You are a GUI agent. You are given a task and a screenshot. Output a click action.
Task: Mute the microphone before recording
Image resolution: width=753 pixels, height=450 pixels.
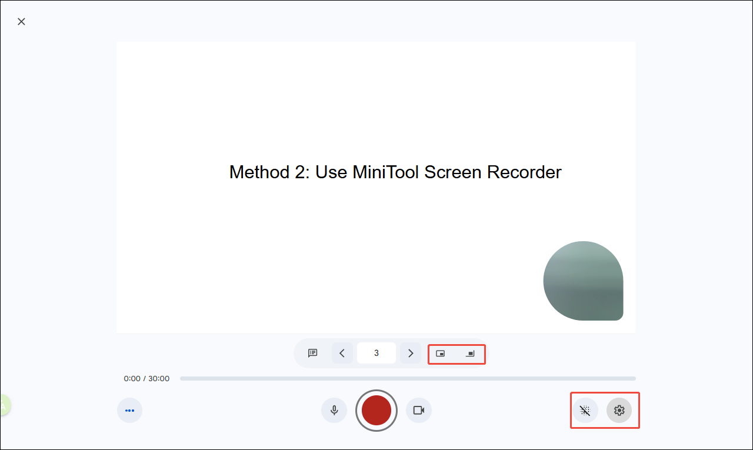click(x=334, y=410)
